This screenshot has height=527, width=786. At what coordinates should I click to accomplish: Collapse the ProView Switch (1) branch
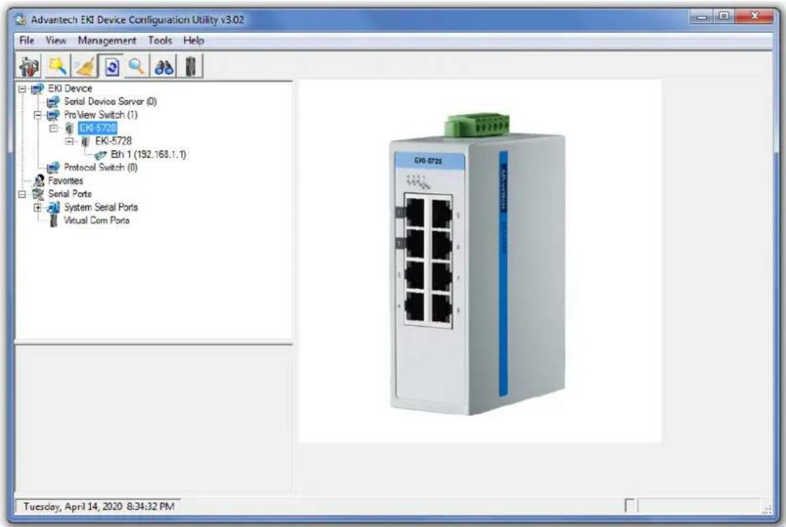pyautogui.click(x=38, y=115)
